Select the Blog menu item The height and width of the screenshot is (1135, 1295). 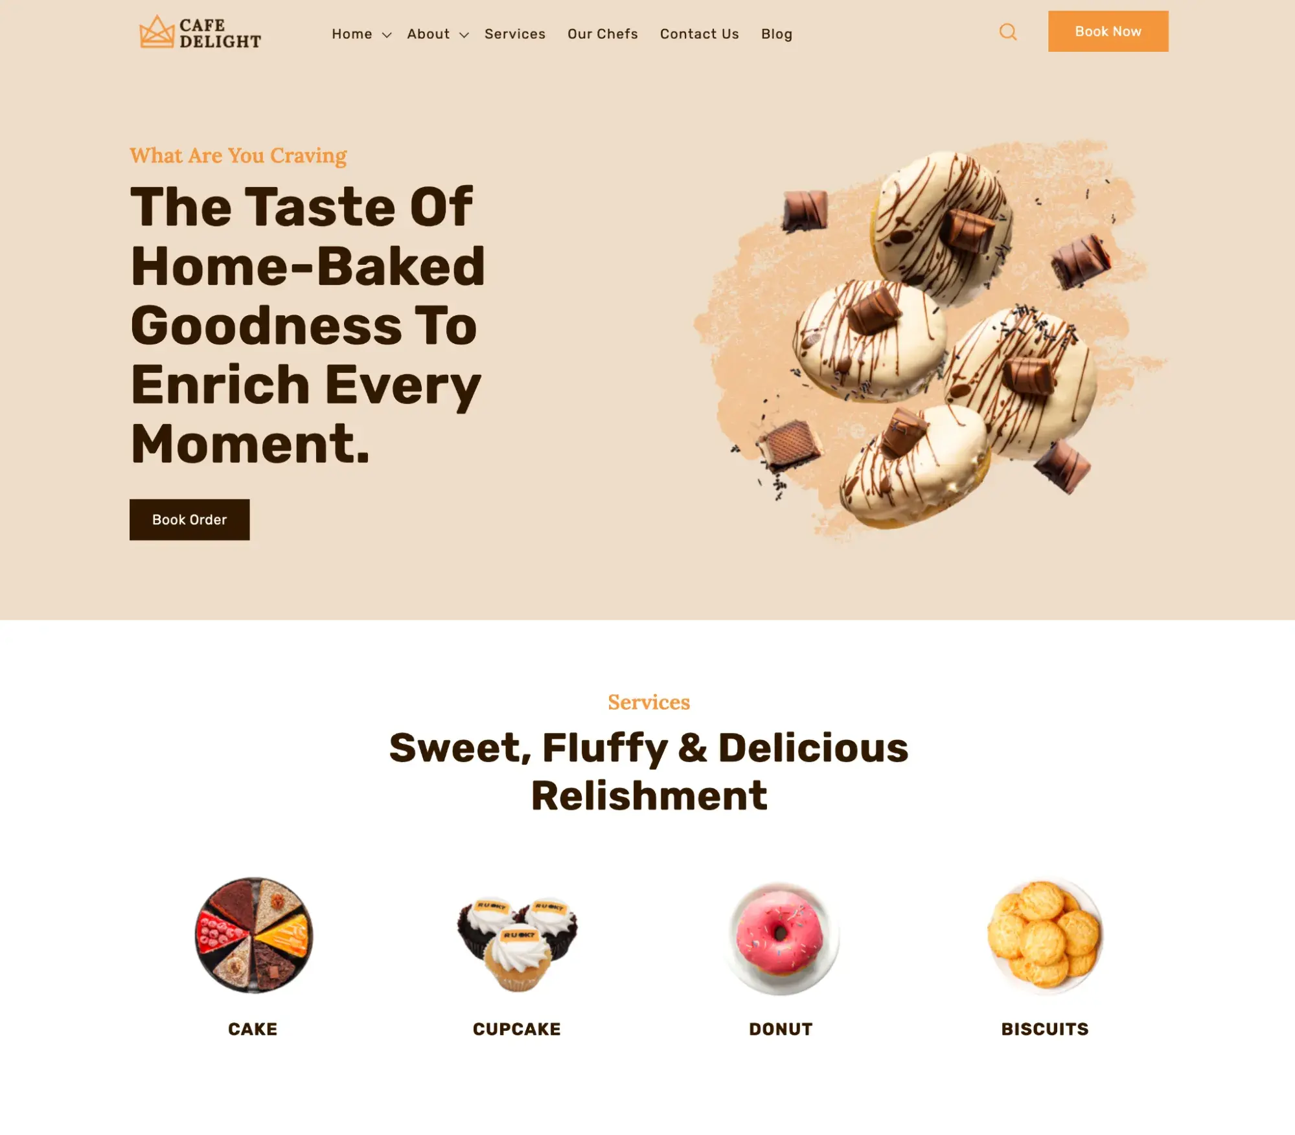(776, 33)
